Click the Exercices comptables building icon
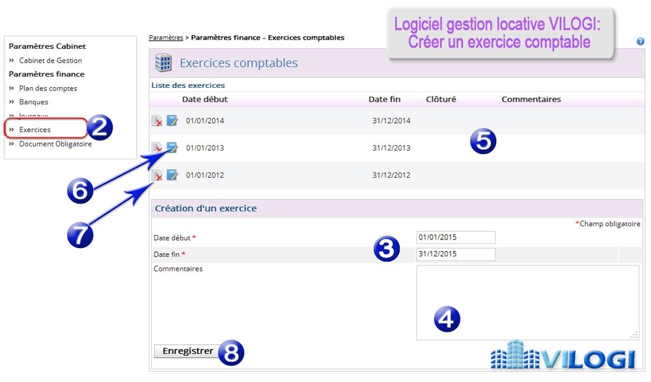This screenshot has height=382, width=651. tap(163, 62)
